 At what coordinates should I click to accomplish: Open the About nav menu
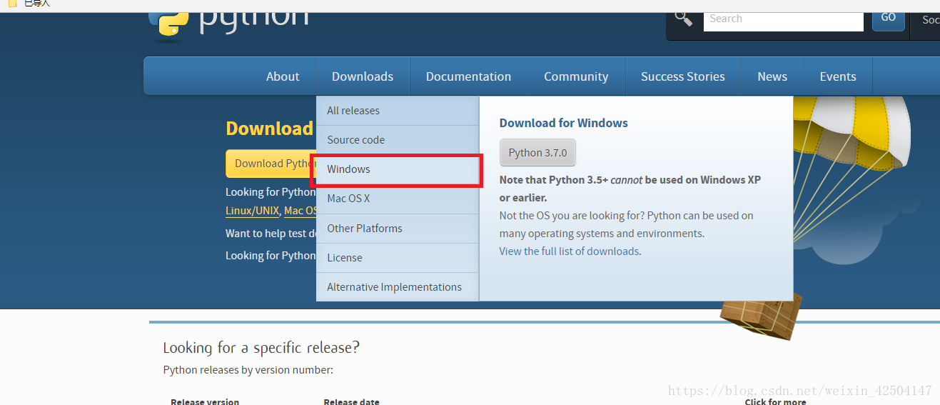click(x=283, y=76)
